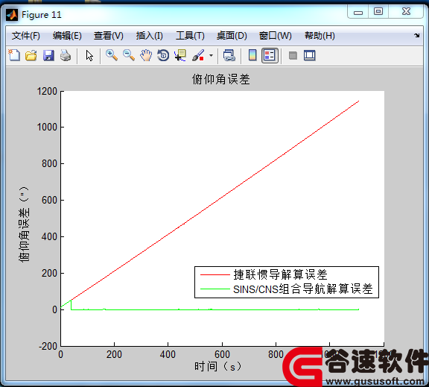This screenshot has width=429, height=387.
Task: Open the Brush color dropdown arrow
Action: pyautogui.click(x=211, y=56)
